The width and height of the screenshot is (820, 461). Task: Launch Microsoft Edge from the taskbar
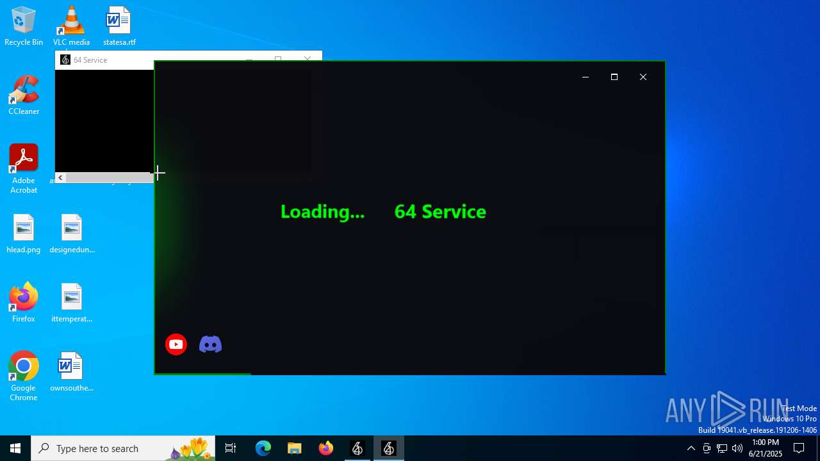click(x=263, y=448)
